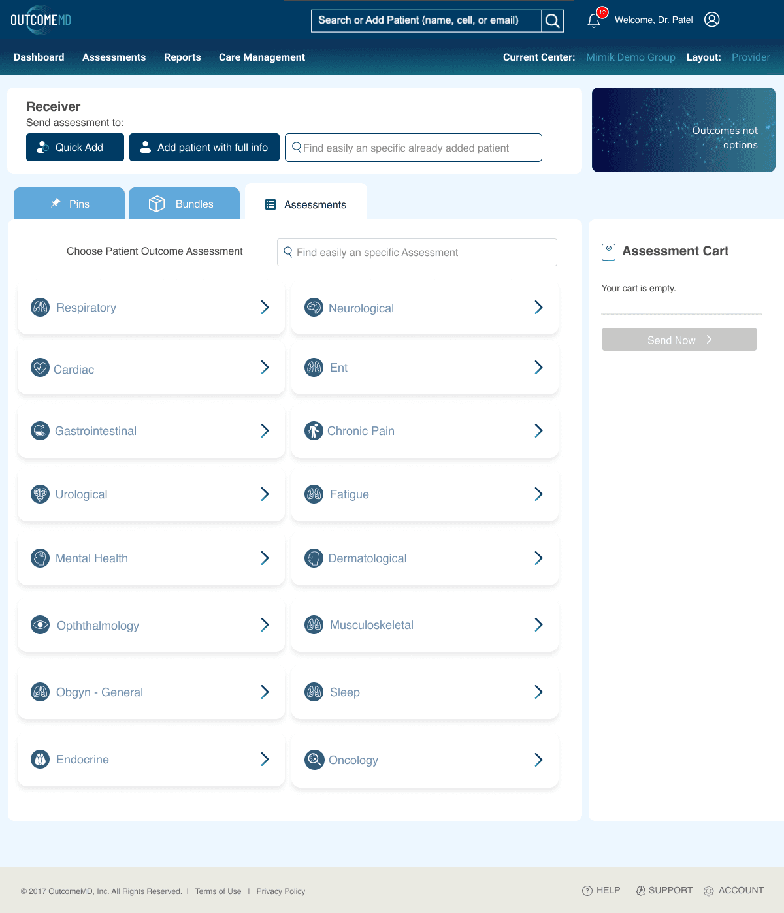Image resolution: width=784 pixels, height=913 pixels.
Task: Expand the Dermatological category chevron
Action: pyautogui.click(x=539, y=558)
